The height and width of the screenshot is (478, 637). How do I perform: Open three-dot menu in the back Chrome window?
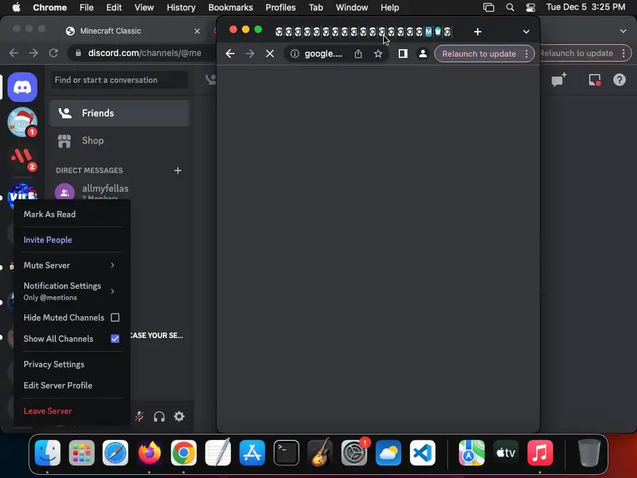[x=623, y=54]
